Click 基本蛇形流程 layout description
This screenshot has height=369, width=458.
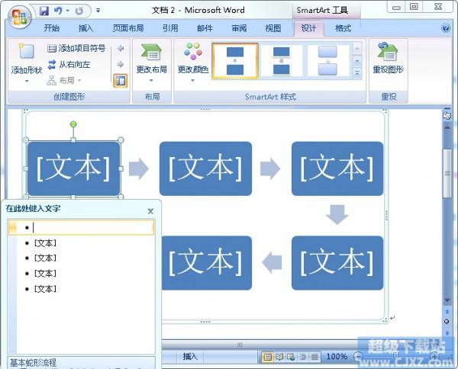34,363
